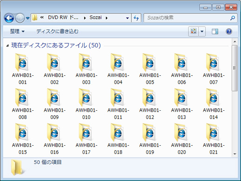Close the Explorer window
The height and width of the screenshot is (181, 241).
(231, 7)
